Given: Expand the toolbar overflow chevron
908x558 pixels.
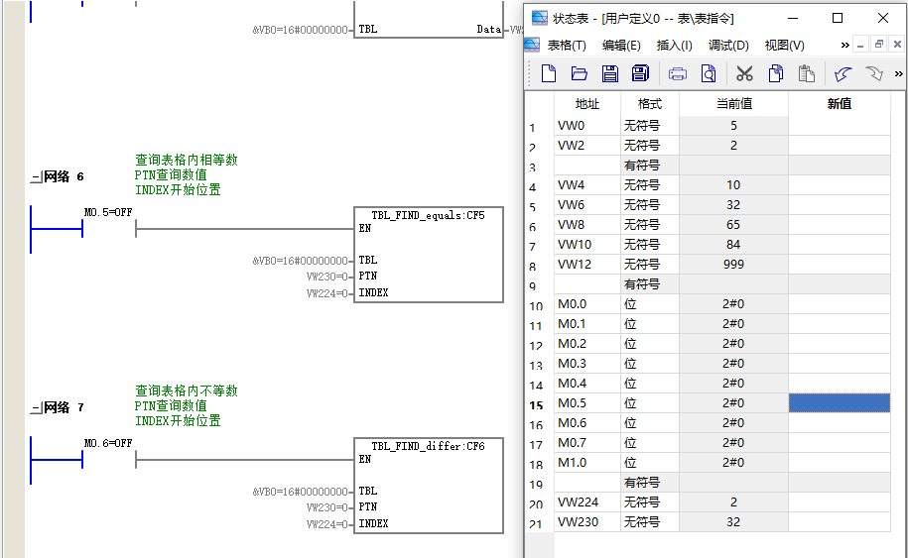Looking at the screenshot, I should click(x=898, y=74).
